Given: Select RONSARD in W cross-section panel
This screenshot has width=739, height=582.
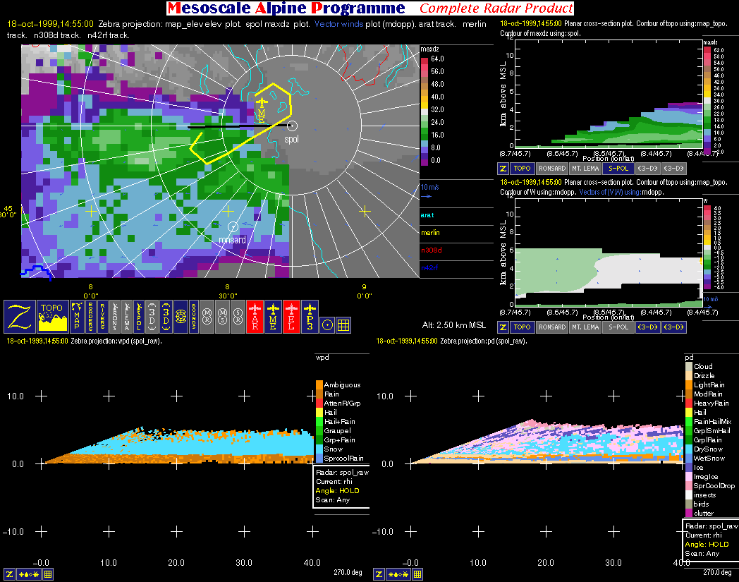Looking at the screenshot, I should pos(552,327).
